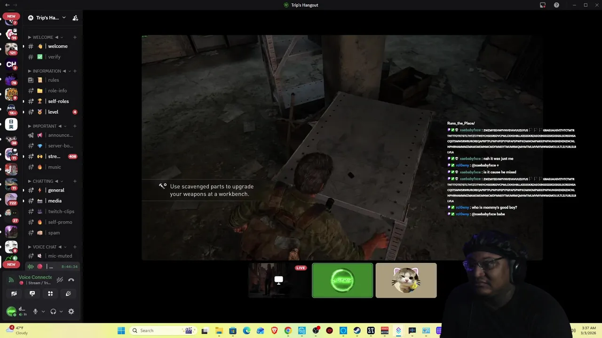Screen dimensions: 602x338
Task: Open the server icon with 722 badge
Action: click(x=11, y=199)
